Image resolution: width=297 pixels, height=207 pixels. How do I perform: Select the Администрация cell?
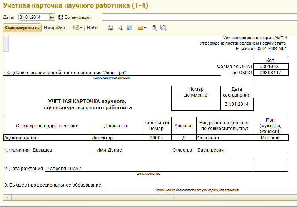click(47, 138)
